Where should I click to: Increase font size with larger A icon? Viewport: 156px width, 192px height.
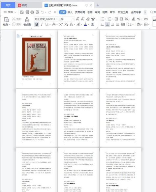pos(78,19)
